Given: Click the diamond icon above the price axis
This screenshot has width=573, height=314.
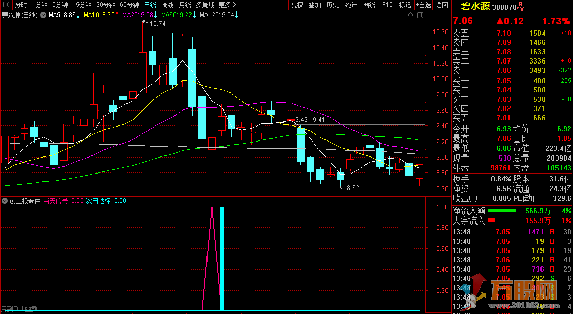Looking at the screenshot, I should tap(410, 15).
